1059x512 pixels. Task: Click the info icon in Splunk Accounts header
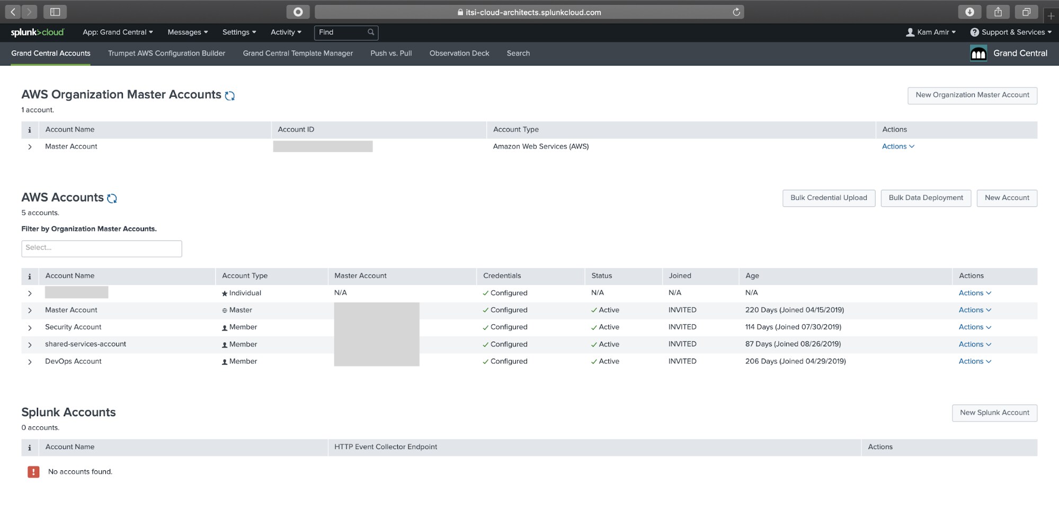click(x=30, y=447)
